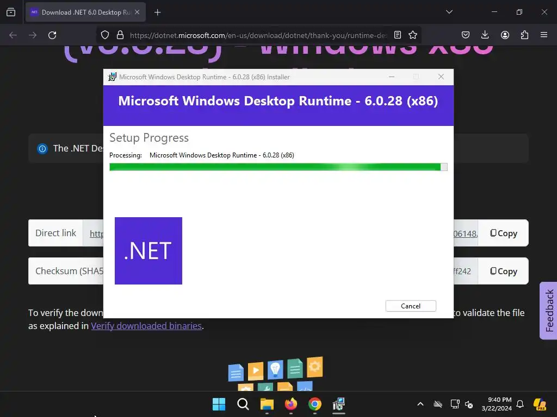Cancel the .NET runtime installation
Viewport: 557px width, 417px height.
coord(411,306)
